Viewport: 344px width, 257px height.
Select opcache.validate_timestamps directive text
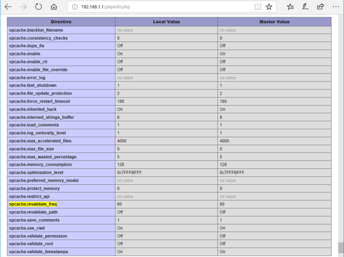tap(38, 252)
